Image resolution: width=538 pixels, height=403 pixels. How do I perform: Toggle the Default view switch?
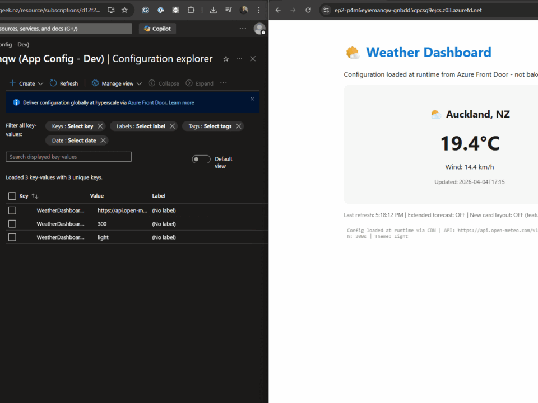(x=201, y=160)
